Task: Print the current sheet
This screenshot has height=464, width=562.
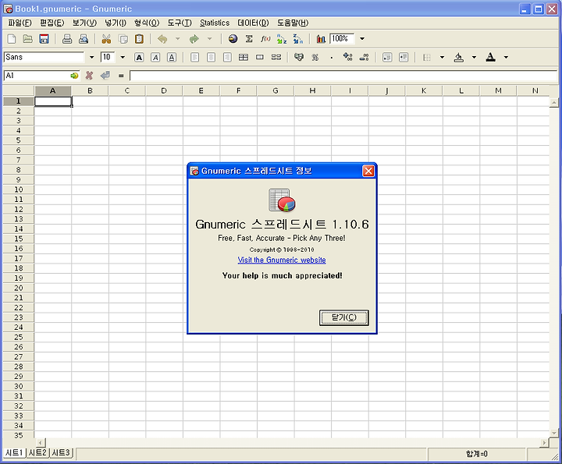Action: (67, 39)
